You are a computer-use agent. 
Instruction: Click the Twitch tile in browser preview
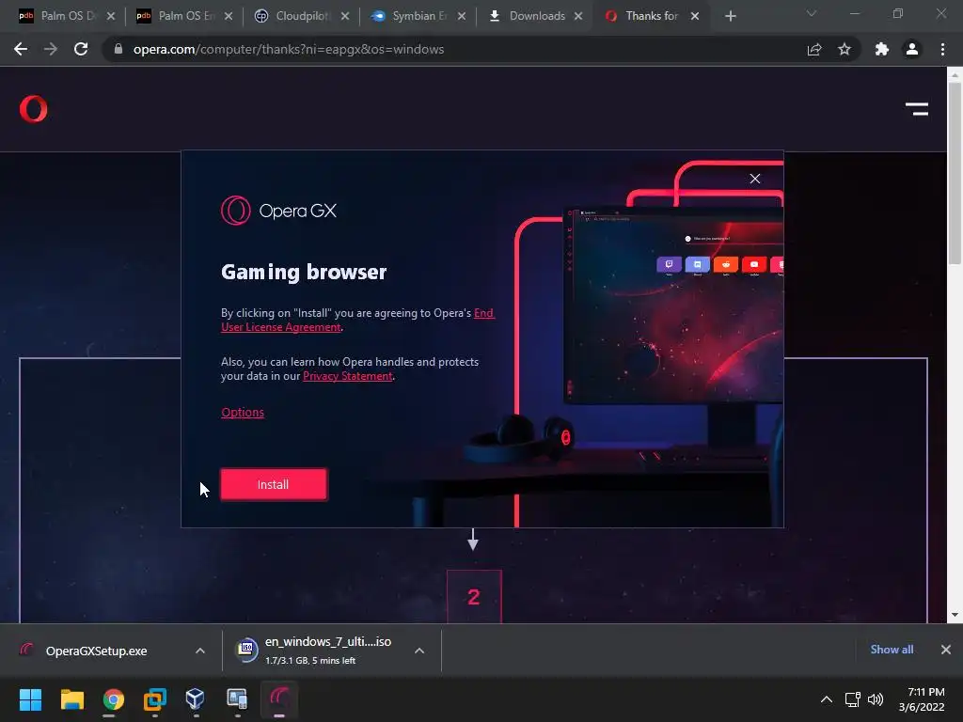[x=669, y=264]
